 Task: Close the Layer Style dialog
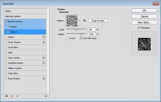(x=156, y=4)
